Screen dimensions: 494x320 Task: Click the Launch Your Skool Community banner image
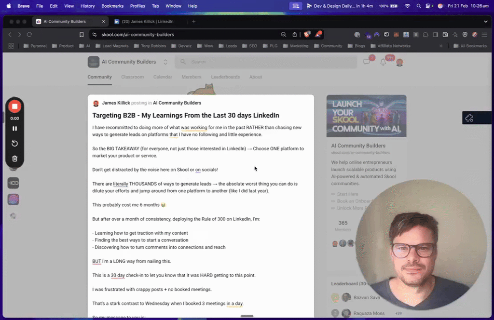click(367, 116)
